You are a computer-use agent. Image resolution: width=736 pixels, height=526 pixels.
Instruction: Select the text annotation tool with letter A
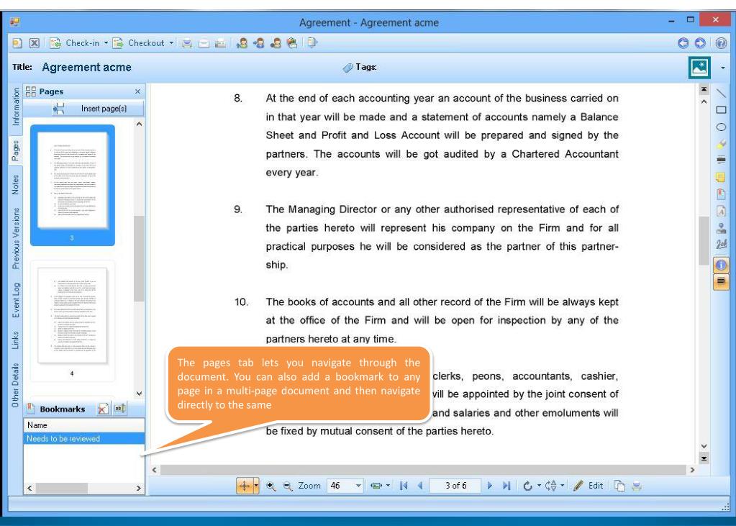click(721, 212)
